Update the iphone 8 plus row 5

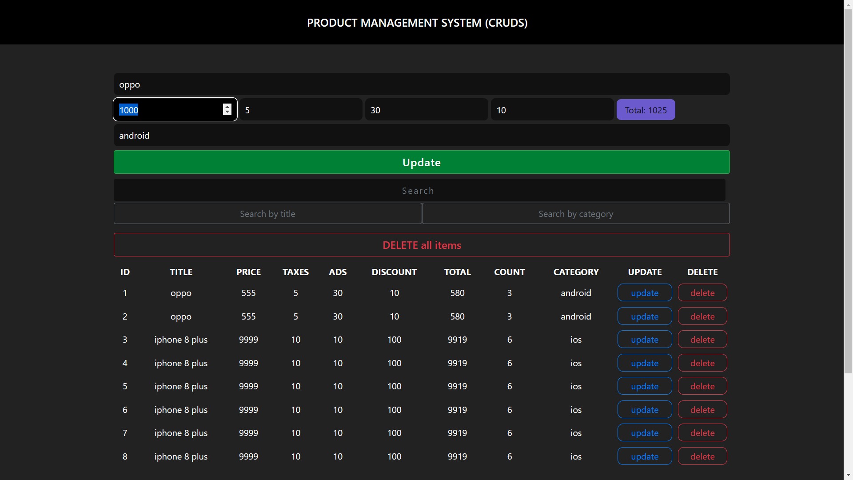coord(645,386)
